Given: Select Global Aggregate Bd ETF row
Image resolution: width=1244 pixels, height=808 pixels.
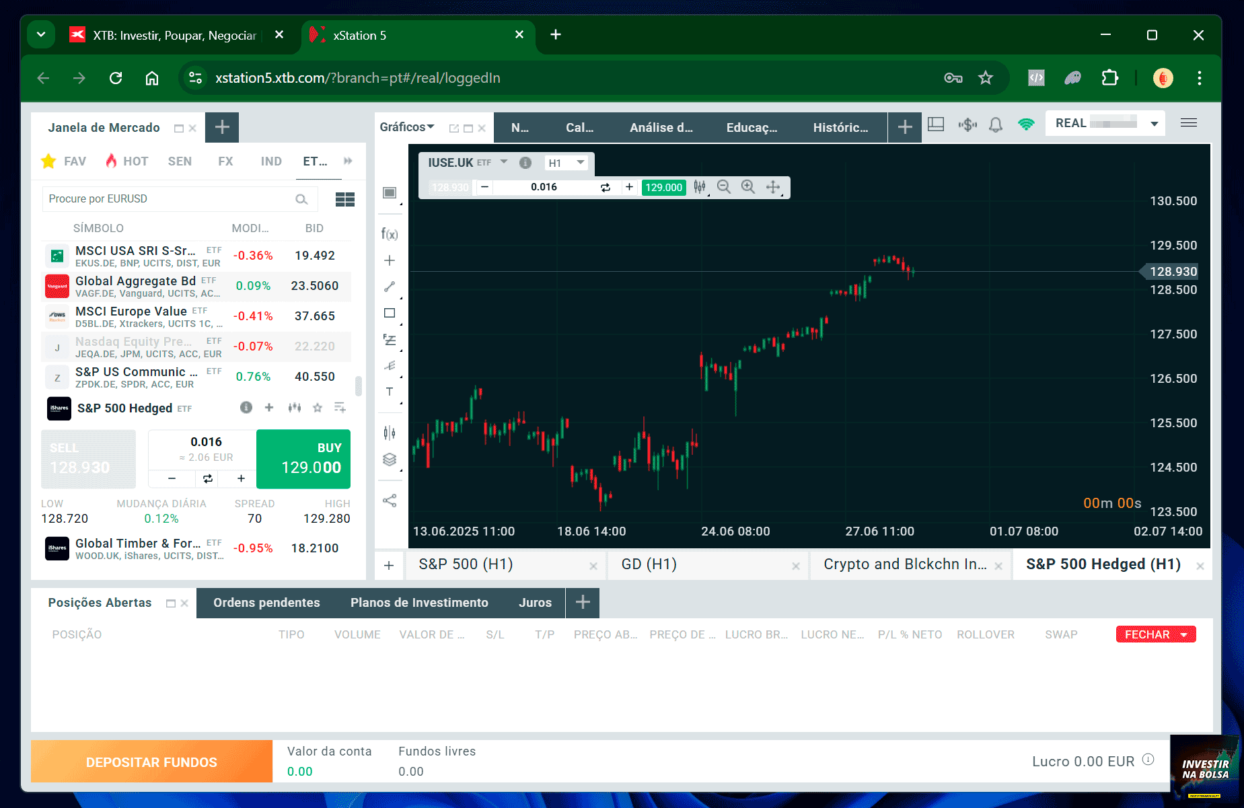Looking at the screenshot, I should click(196, 286).
